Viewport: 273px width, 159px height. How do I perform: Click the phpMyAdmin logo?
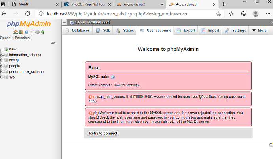point(29,24)
